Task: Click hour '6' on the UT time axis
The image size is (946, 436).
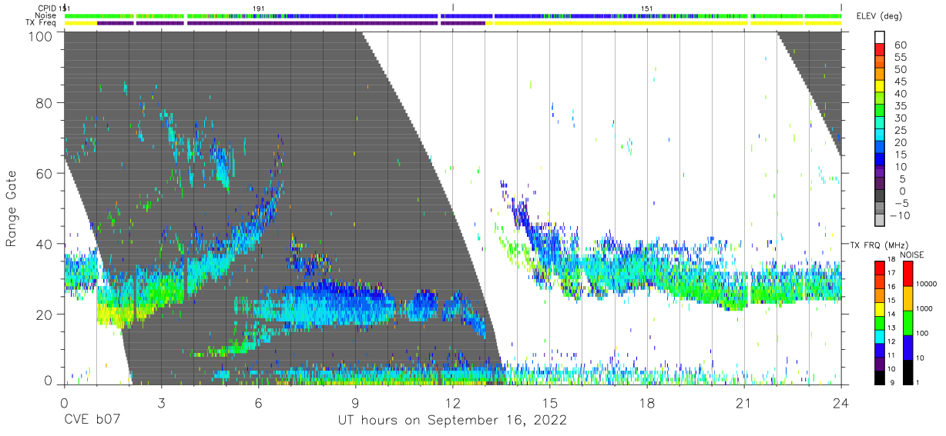Action: click(258, 403)
